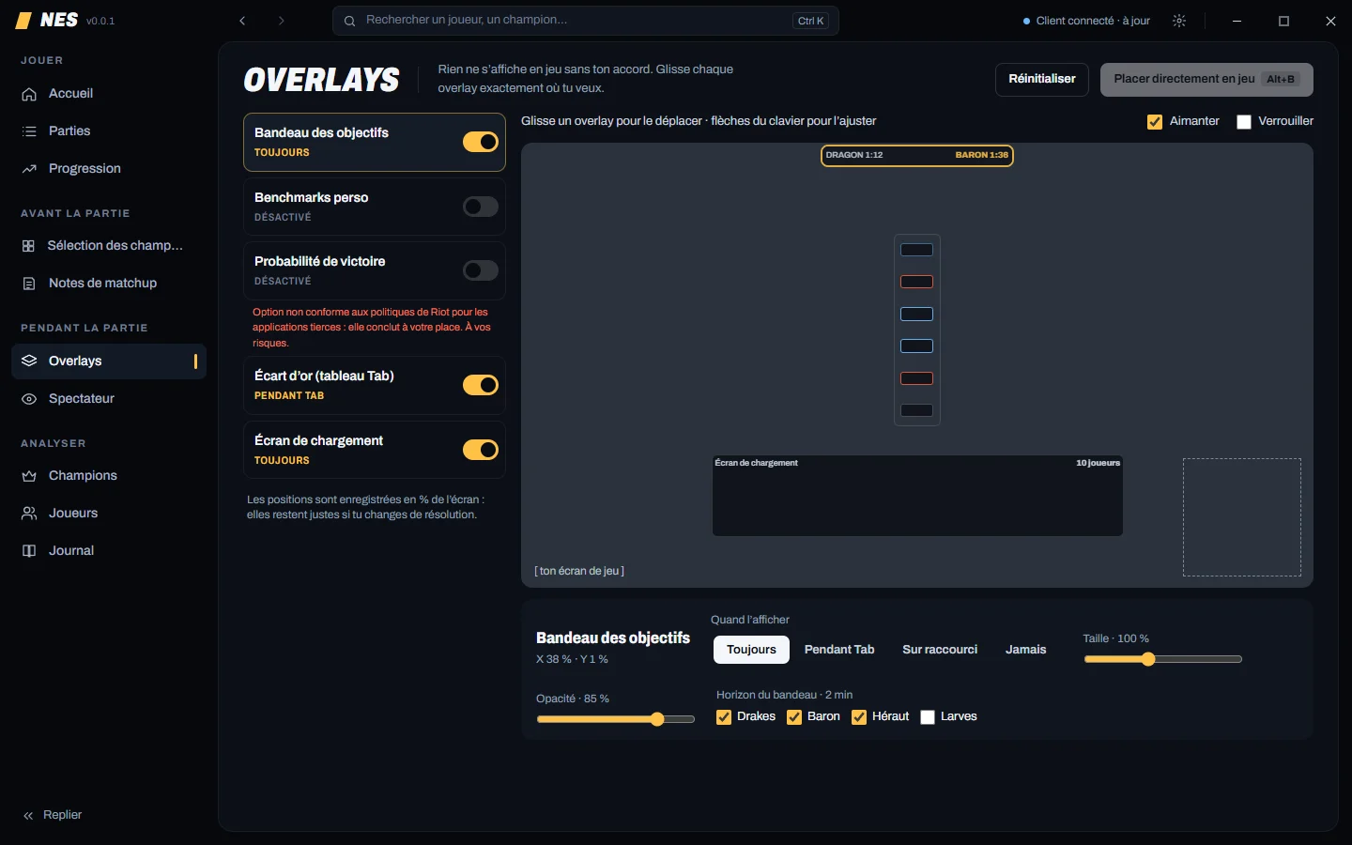Enable the Benchmarks perso toggle
This screenshot has width=1352, height=845.
481,207
